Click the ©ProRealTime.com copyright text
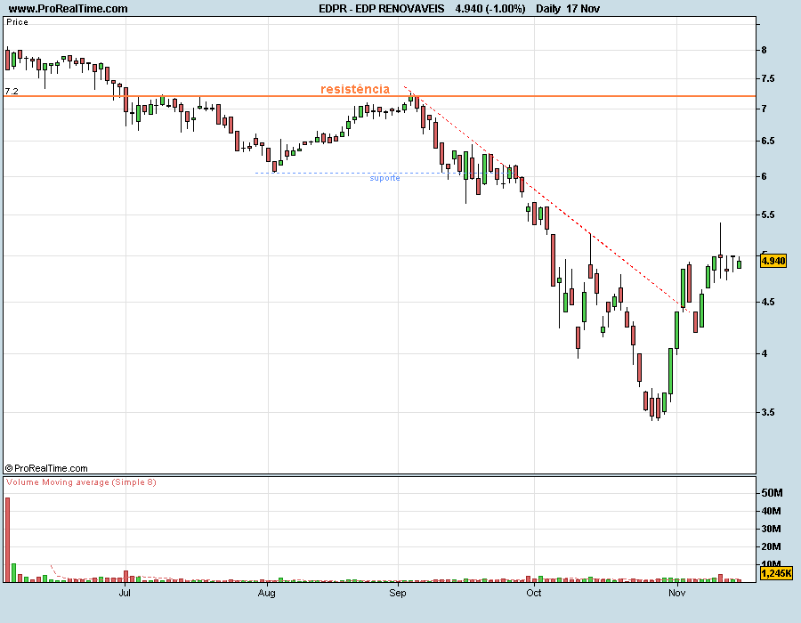Screen dimensions: 801x623 46,468
